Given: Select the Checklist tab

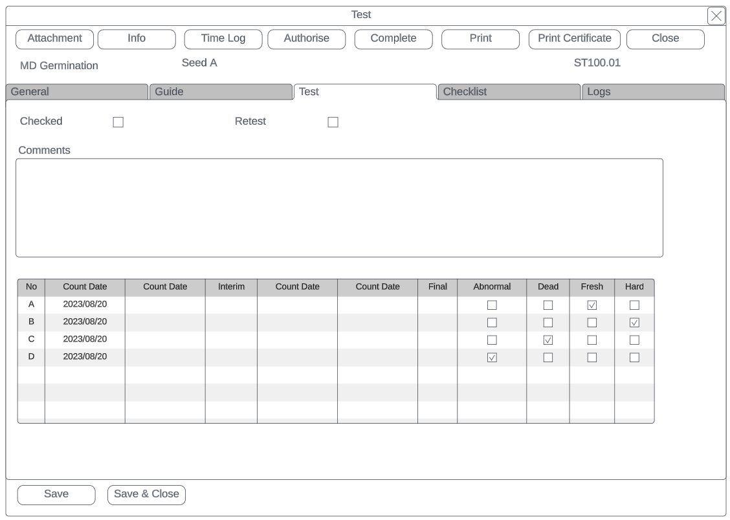Looking at the screenshot, I should click(509, 92).
